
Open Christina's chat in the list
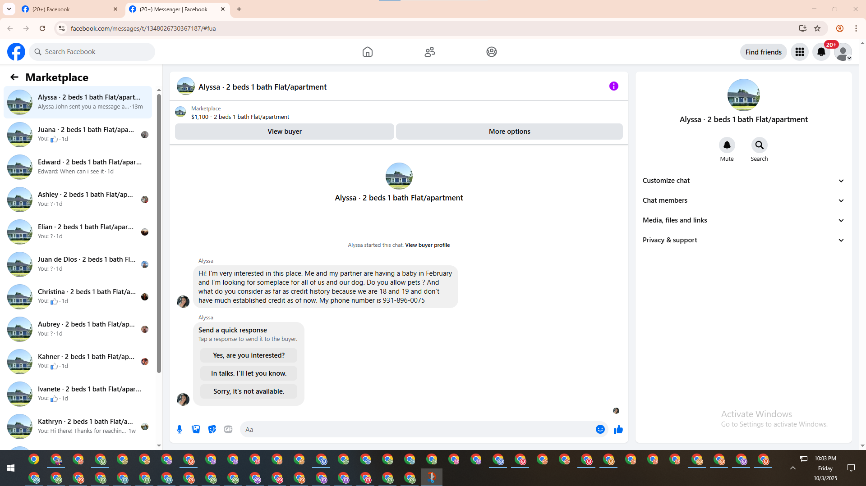pyautogui.click(x=78, y=297)
